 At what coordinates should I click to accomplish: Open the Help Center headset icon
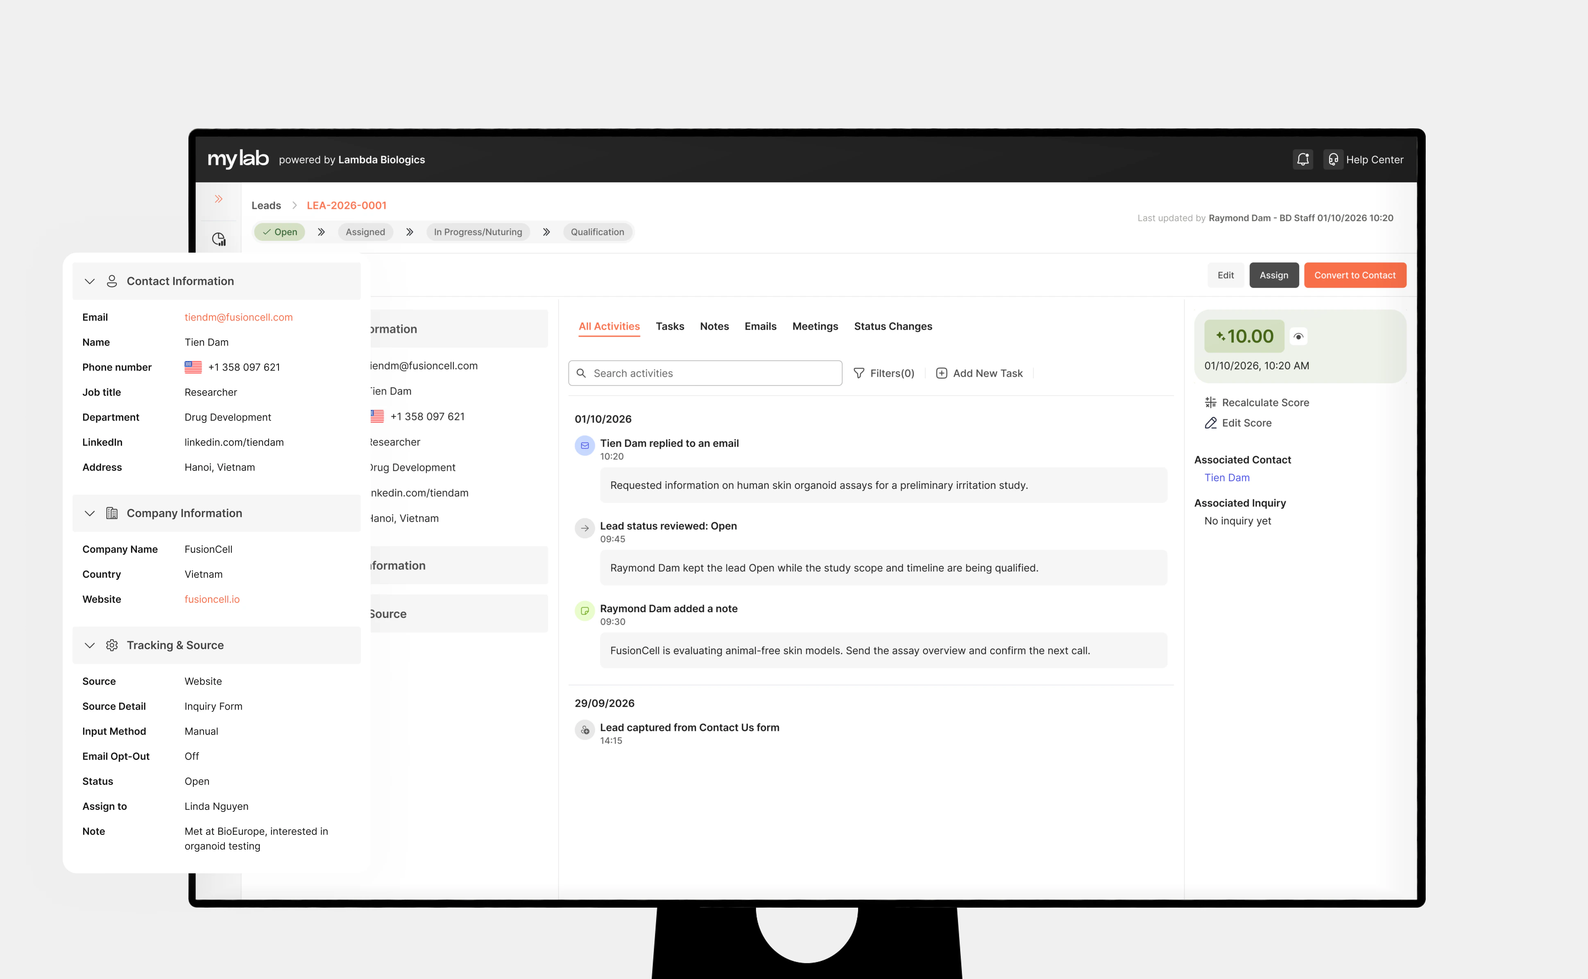[x=1333, y=159]
